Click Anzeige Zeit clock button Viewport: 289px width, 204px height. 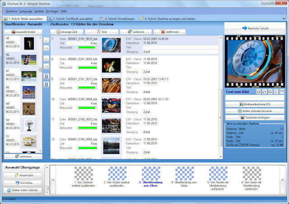[x=67, y=32]
